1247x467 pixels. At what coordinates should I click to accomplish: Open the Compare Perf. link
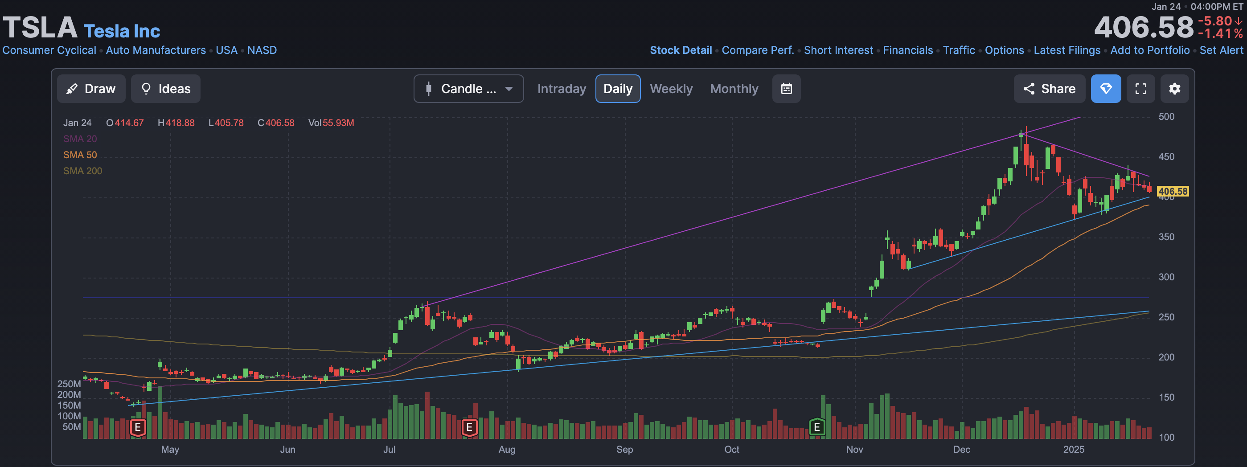[758, 50]
